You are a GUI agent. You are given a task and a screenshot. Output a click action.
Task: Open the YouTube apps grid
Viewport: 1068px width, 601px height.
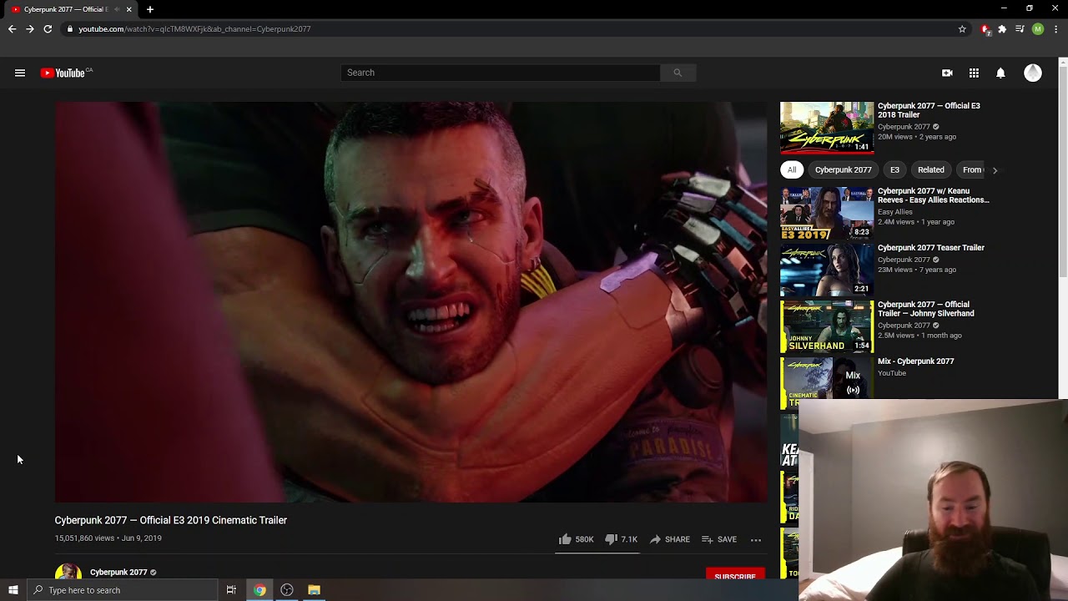[974, 73]
